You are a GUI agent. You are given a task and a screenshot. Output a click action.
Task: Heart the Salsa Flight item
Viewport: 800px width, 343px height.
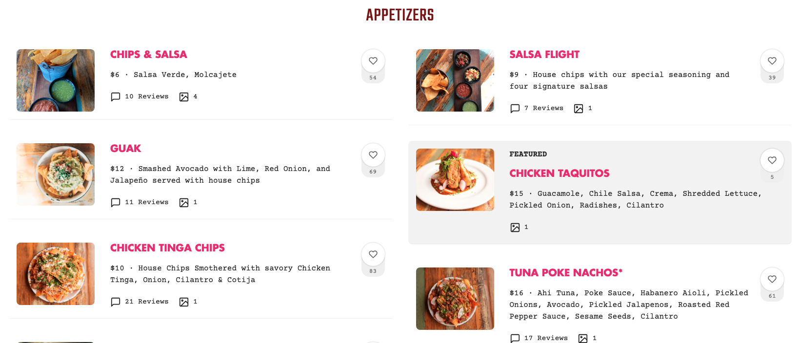tap(772, 61)
